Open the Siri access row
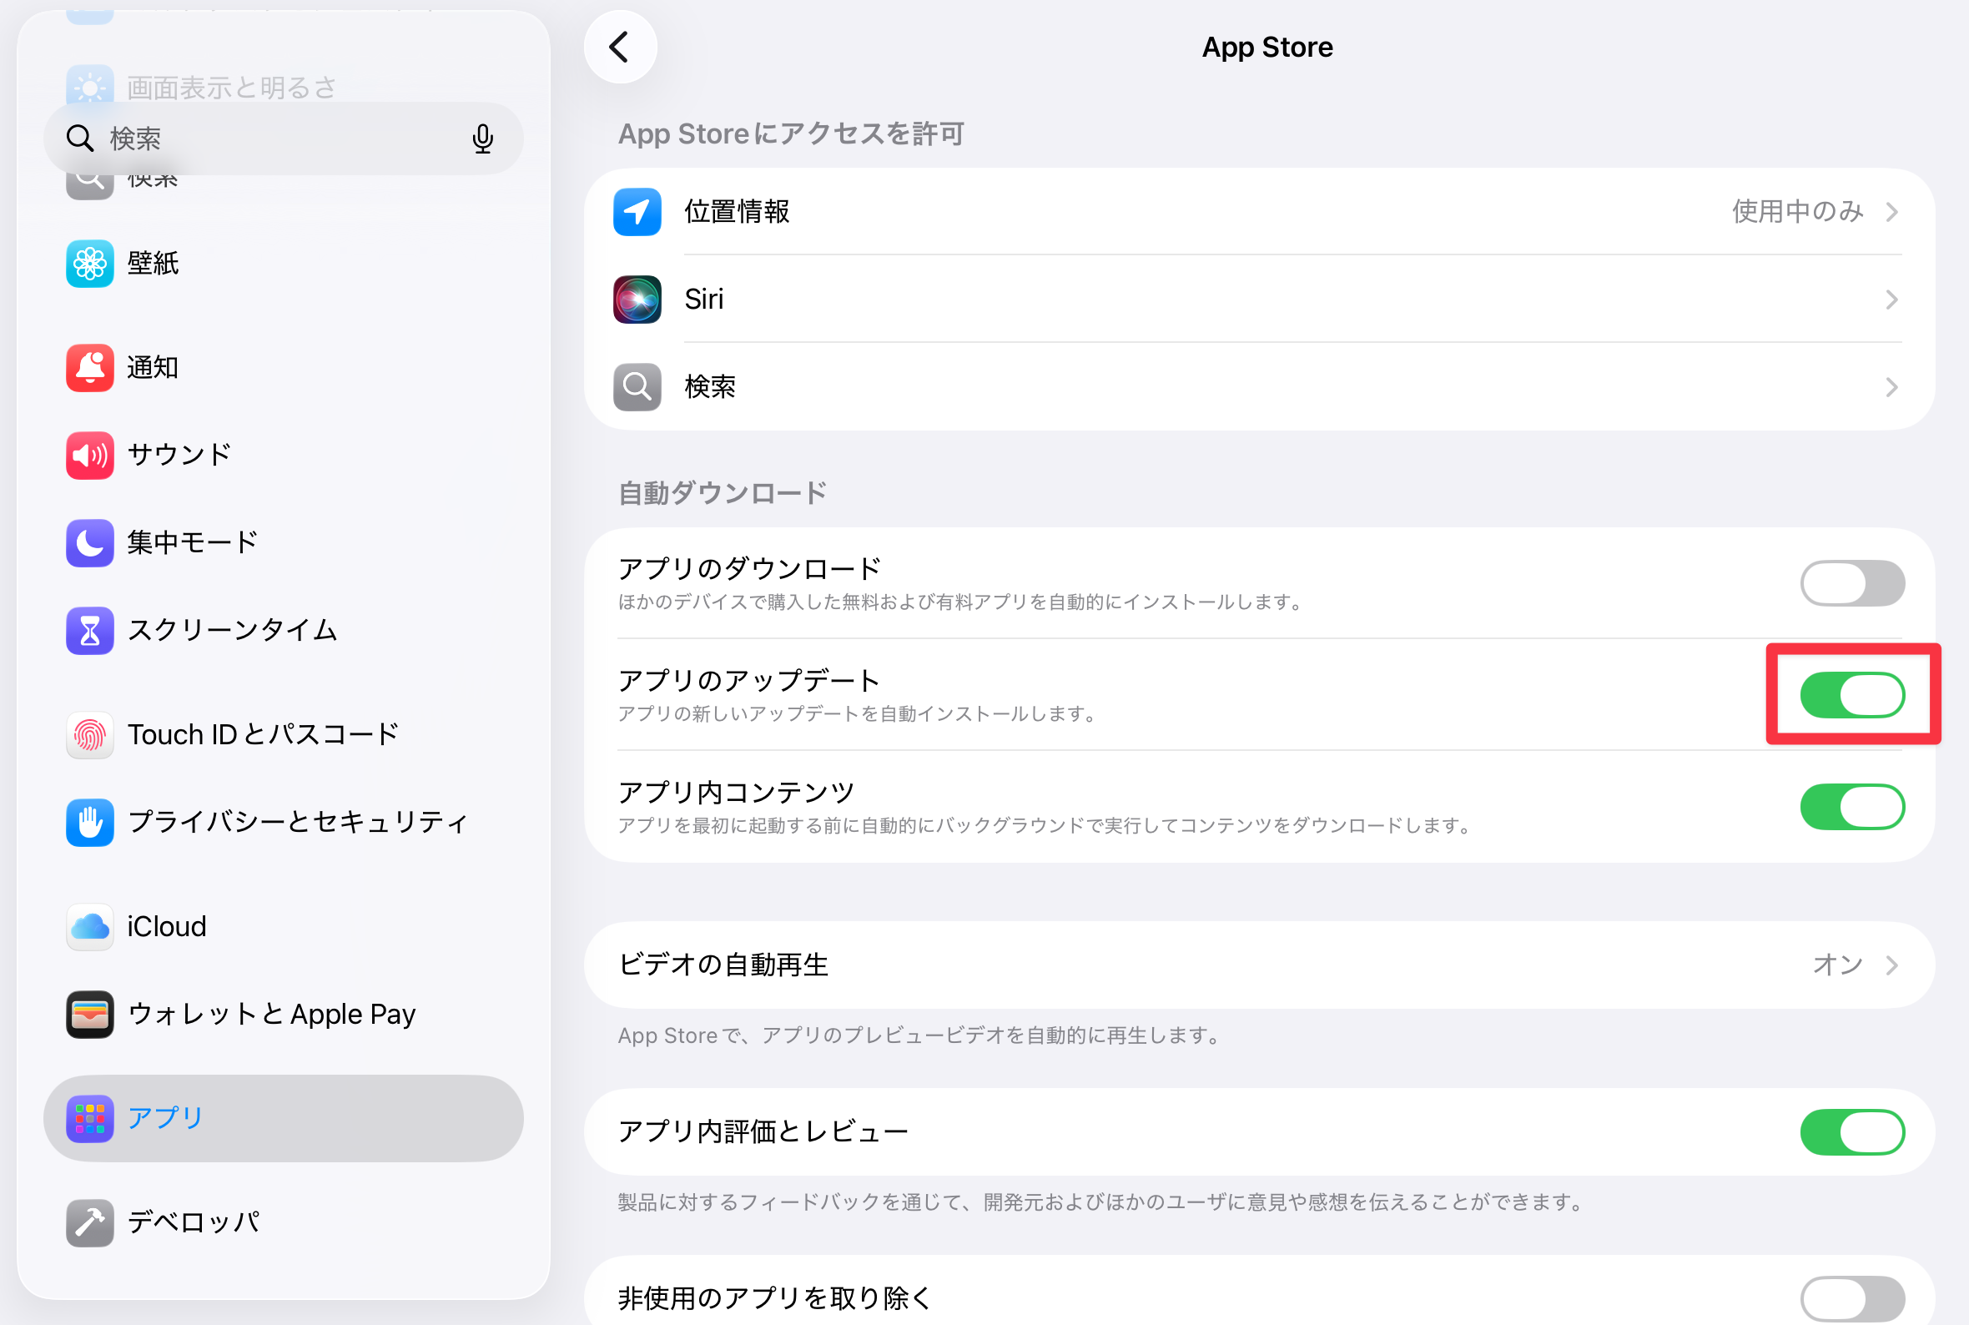The width and height of the screenshot is (1969, 1325). pos(1260,300)
